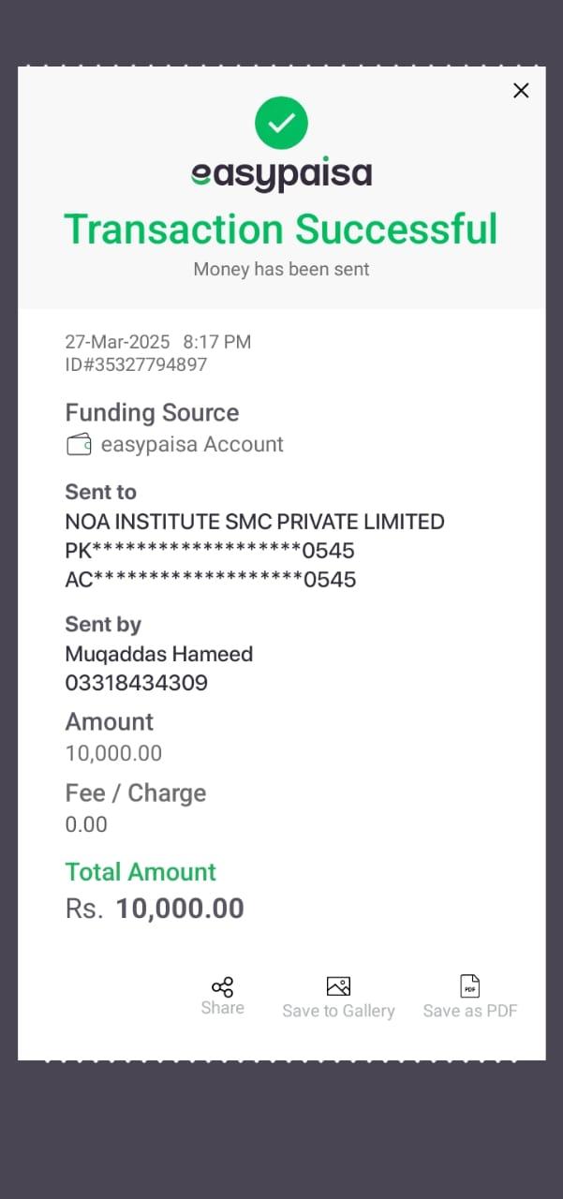The image size is (563, 1199).
Task: Click the masked PK account number
Action: (210, 551)
